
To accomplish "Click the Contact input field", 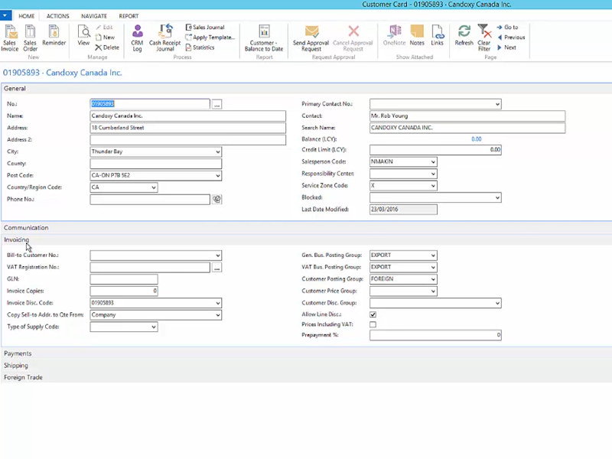I will click(x=467, y=116).
